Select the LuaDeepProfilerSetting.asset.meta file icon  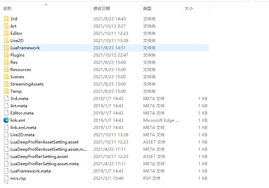6,164
